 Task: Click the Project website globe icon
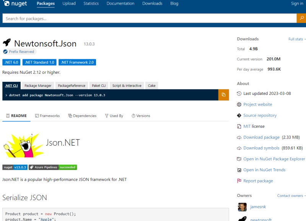239,104
